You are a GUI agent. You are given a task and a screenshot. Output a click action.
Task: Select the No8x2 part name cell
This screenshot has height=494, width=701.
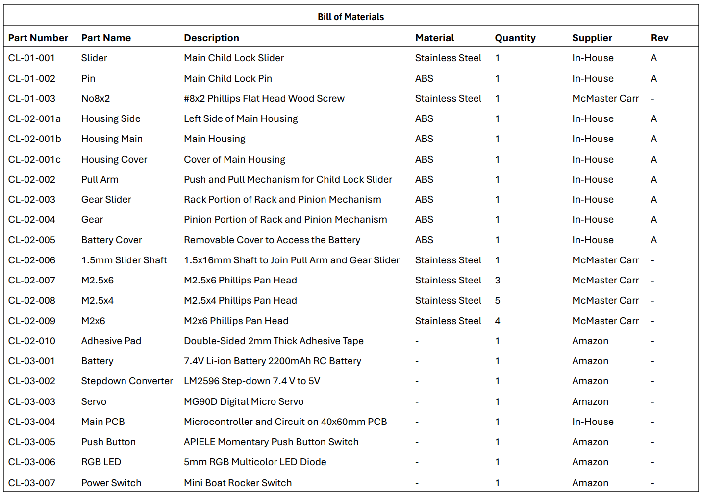click(96, 98)
